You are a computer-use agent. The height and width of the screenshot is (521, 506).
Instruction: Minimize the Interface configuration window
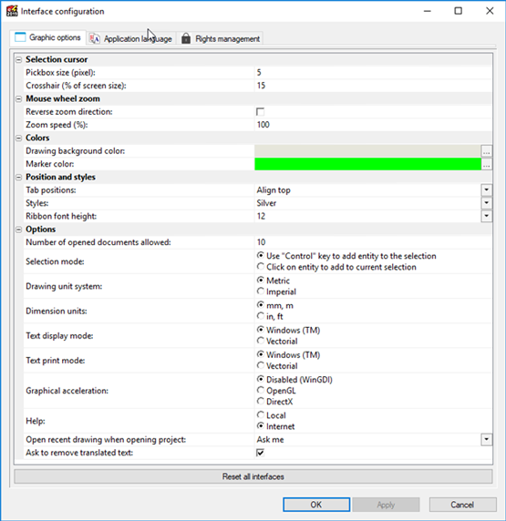tap(428, 11)
